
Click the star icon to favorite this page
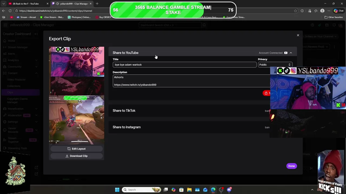coord(295,11)
